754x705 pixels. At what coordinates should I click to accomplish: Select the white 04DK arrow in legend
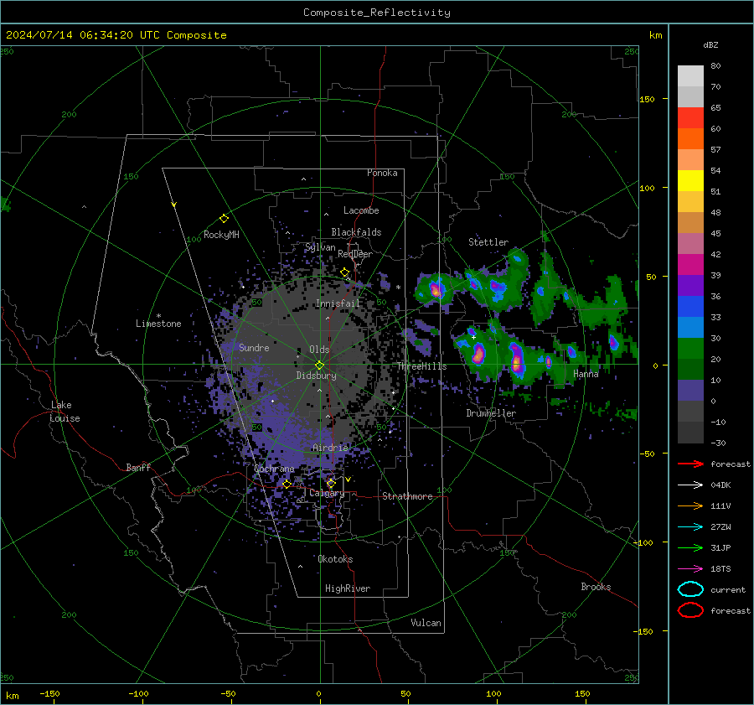690,485
